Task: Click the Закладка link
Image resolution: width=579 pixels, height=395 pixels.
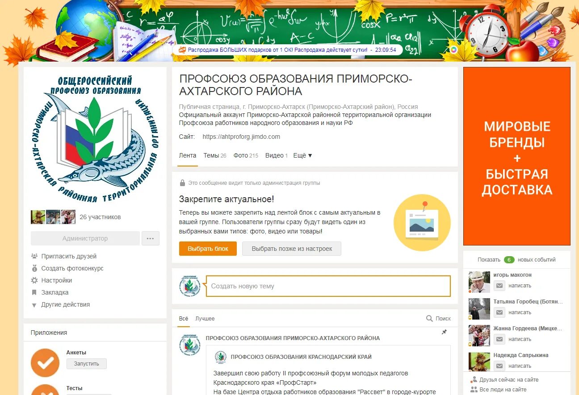Action: coord(55,292)
